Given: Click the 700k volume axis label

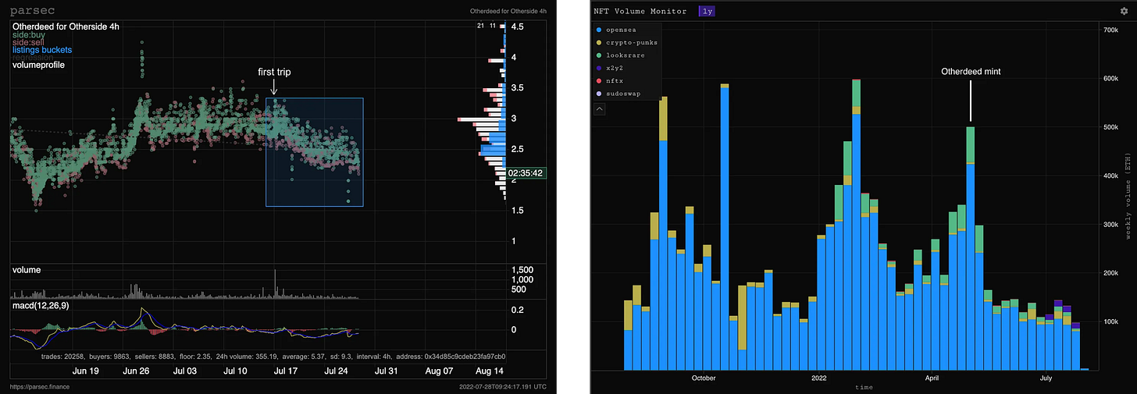Looking at the screenshot, I should (x=1110, y=30).
